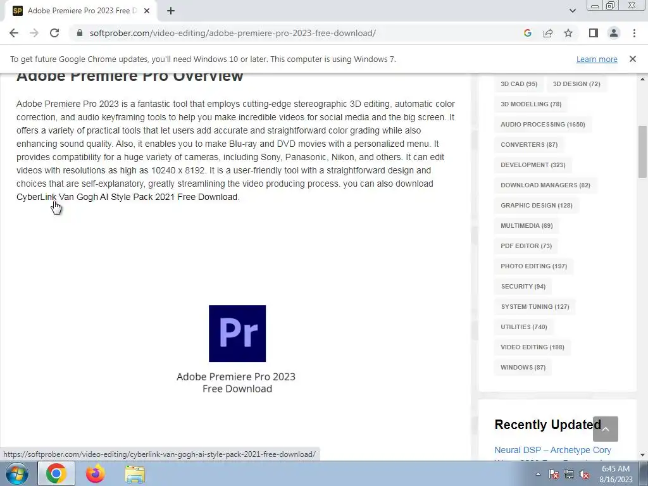This screenshot has height=486, width=648.
Task: Click the vertical scrollbar thumb
Action: tap(642, 152)
